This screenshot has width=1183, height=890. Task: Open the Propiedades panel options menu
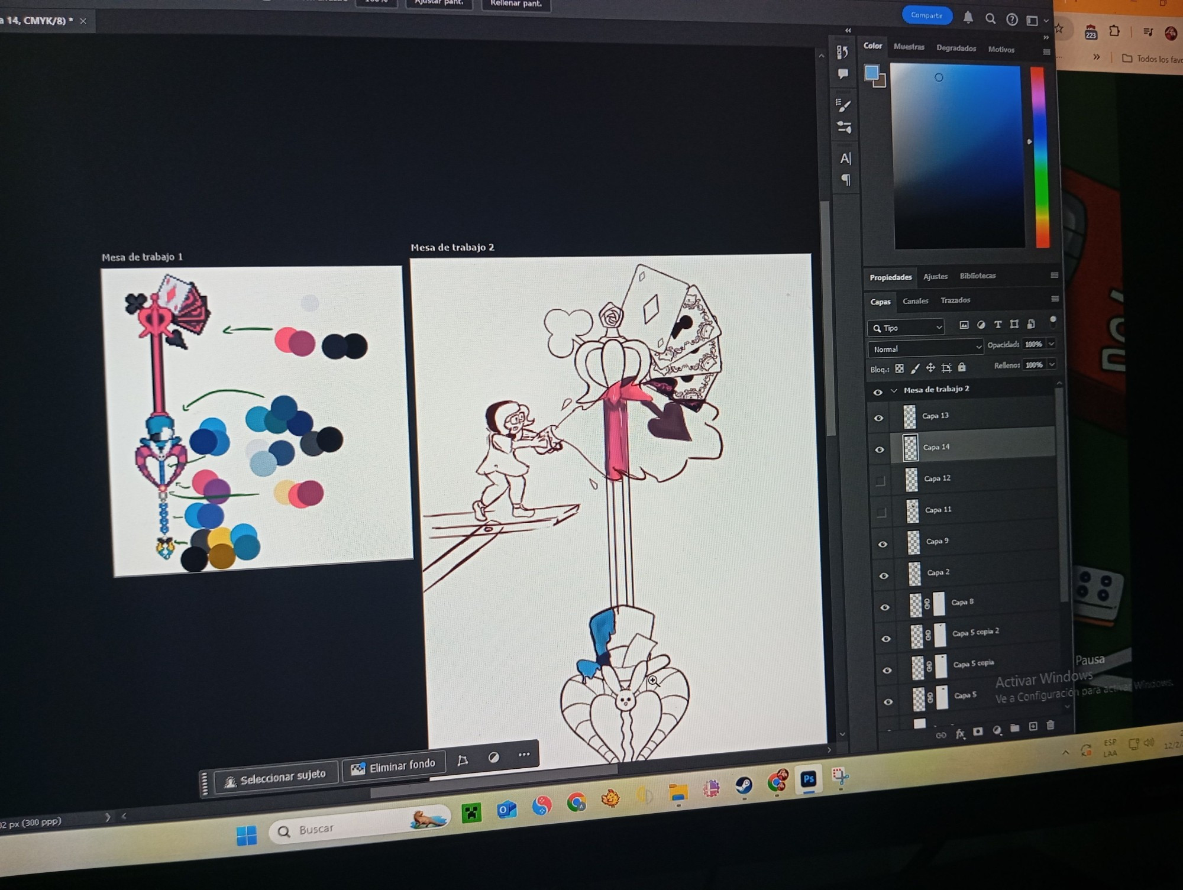(x=1054, y=275)
